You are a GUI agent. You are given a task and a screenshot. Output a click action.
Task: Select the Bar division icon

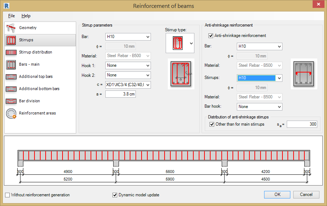(x=11, y=101)
